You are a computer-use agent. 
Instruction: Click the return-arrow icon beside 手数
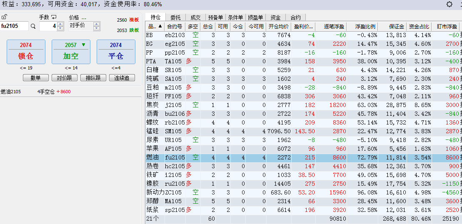click(x=54, y=17)
